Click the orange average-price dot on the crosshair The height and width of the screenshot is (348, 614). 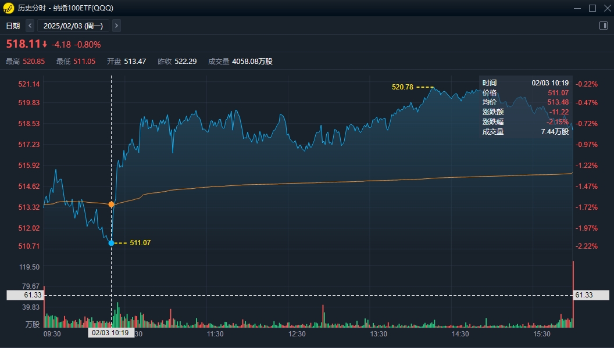(x=112, y=205)
